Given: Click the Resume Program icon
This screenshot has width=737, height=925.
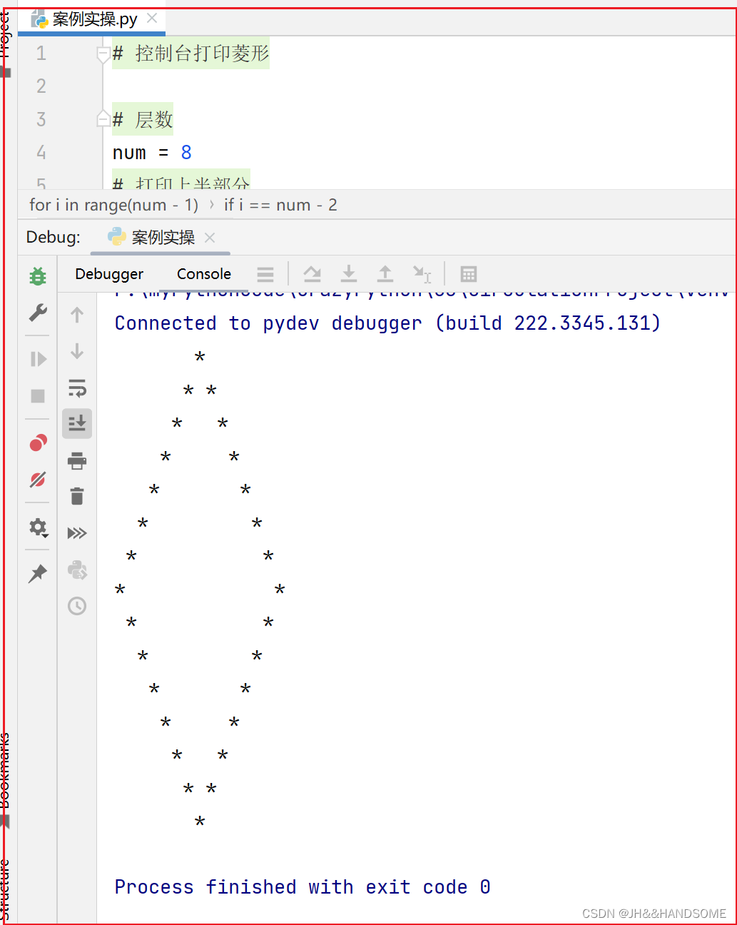Looking at the screenshot, I should click(38, 359).
